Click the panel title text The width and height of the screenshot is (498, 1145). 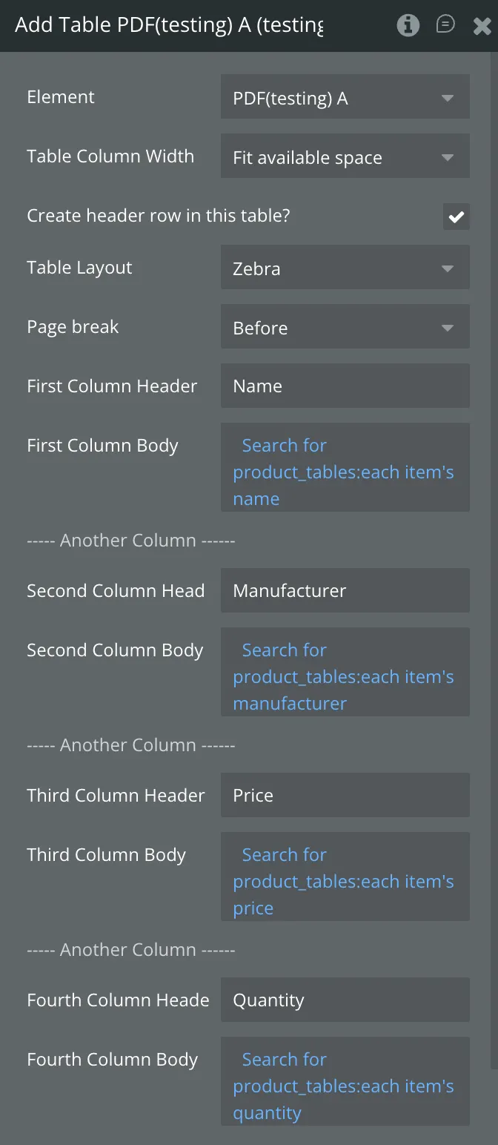169,25
